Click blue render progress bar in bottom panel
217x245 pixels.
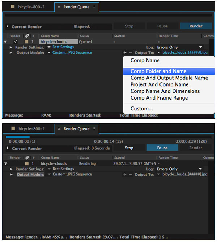[x=18, y=137]
